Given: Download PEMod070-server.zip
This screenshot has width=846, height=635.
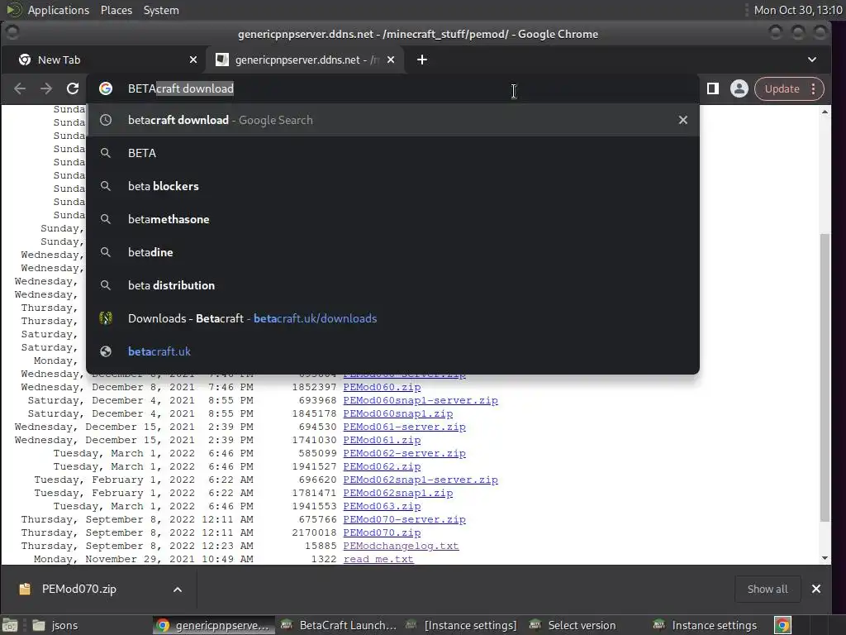Looking at the screenshot, I should (404, 519).
